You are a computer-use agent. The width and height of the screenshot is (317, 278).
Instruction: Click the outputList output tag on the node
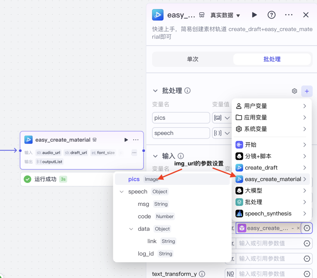click(x=50, y=162)
